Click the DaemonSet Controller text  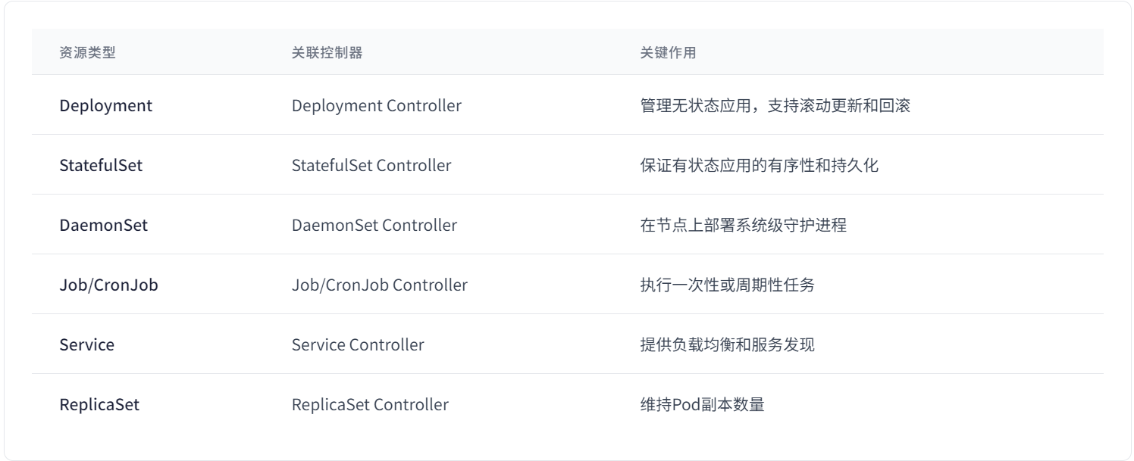(374, 226)
